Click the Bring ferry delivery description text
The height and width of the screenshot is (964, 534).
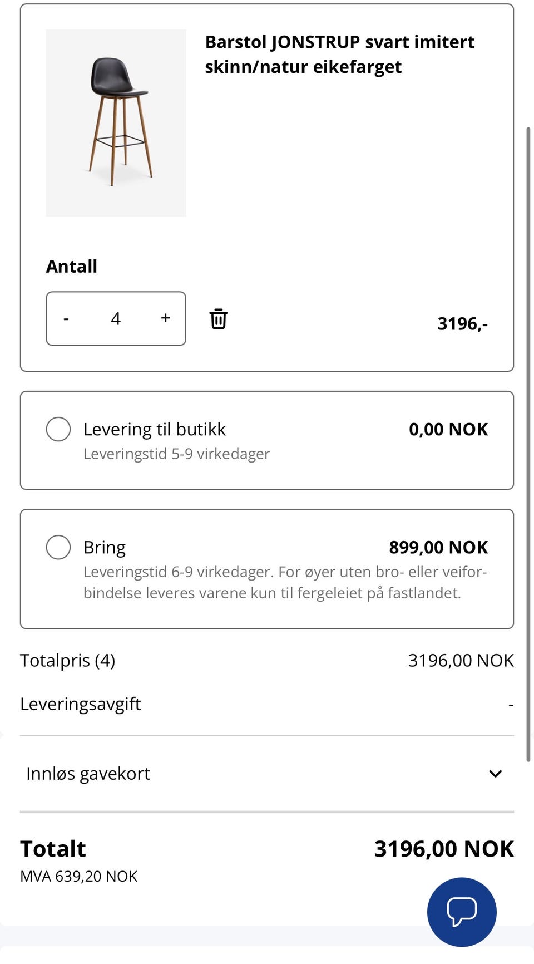click(x=285, y=582)
